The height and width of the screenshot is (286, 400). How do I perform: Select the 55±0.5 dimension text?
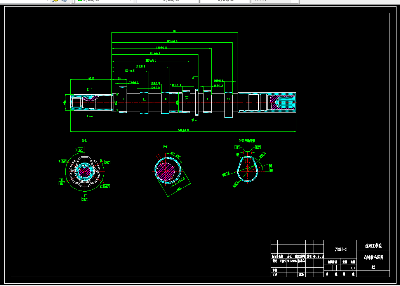tap(130, 71)
